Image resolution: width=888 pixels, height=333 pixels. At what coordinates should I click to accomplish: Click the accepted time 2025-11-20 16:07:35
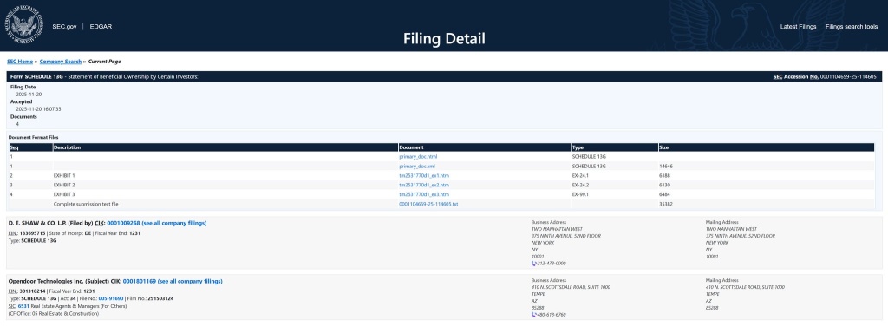[38, 108]
